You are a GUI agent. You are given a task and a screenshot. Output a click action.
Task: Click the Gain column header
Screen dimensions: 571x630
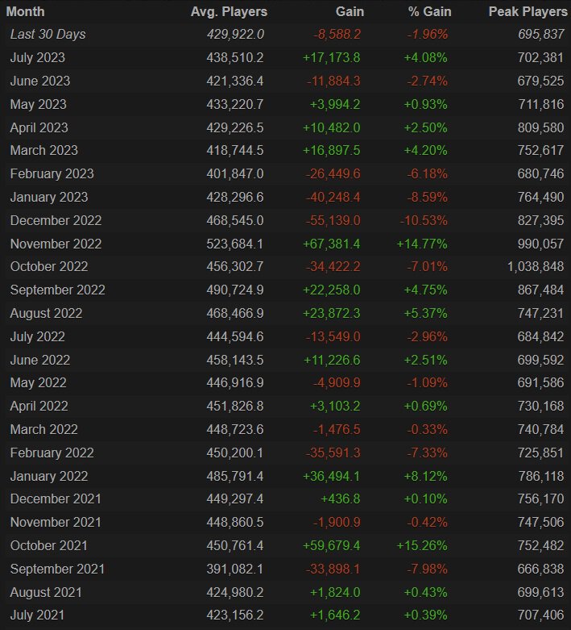coord(350,11)
